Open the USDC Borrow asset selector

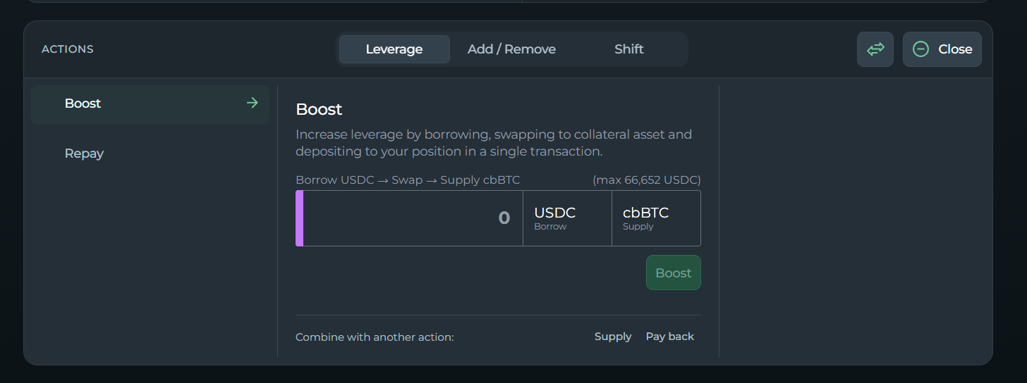[567, 218]
